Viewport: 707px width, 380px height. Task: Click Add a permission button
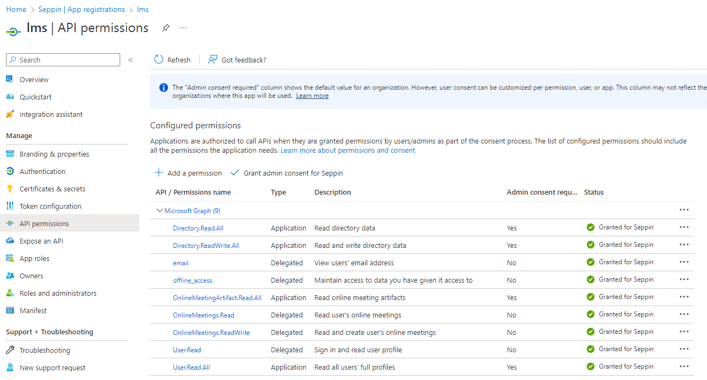click(188, 173)
